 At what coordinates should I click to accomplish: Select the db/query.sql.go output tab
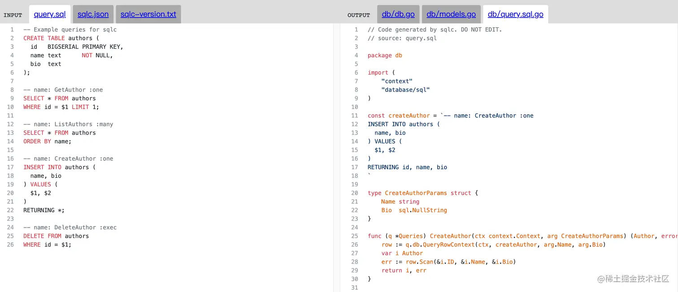[x=516, y=14]
